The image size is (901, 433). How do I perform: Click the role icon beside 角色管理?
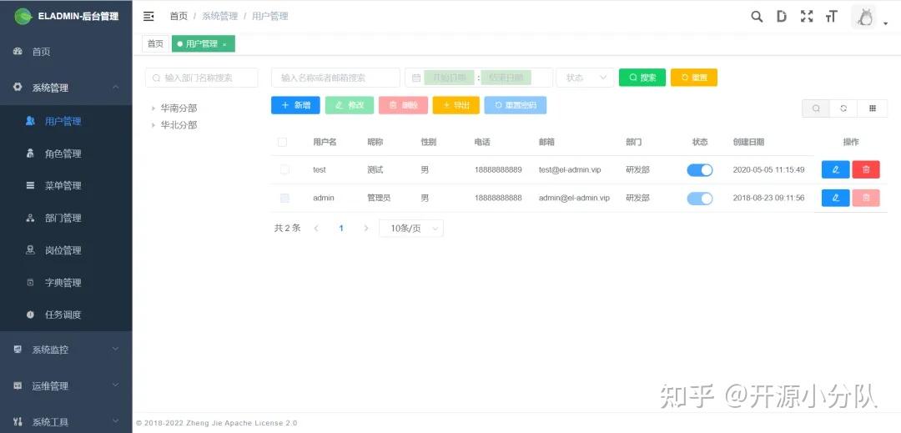(31, 154)
